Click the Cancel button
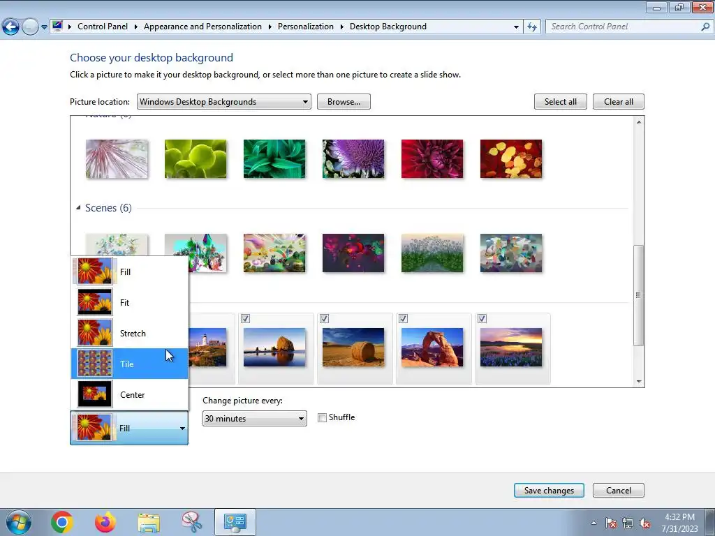This screenshot has height=536, width=715. 619,491
